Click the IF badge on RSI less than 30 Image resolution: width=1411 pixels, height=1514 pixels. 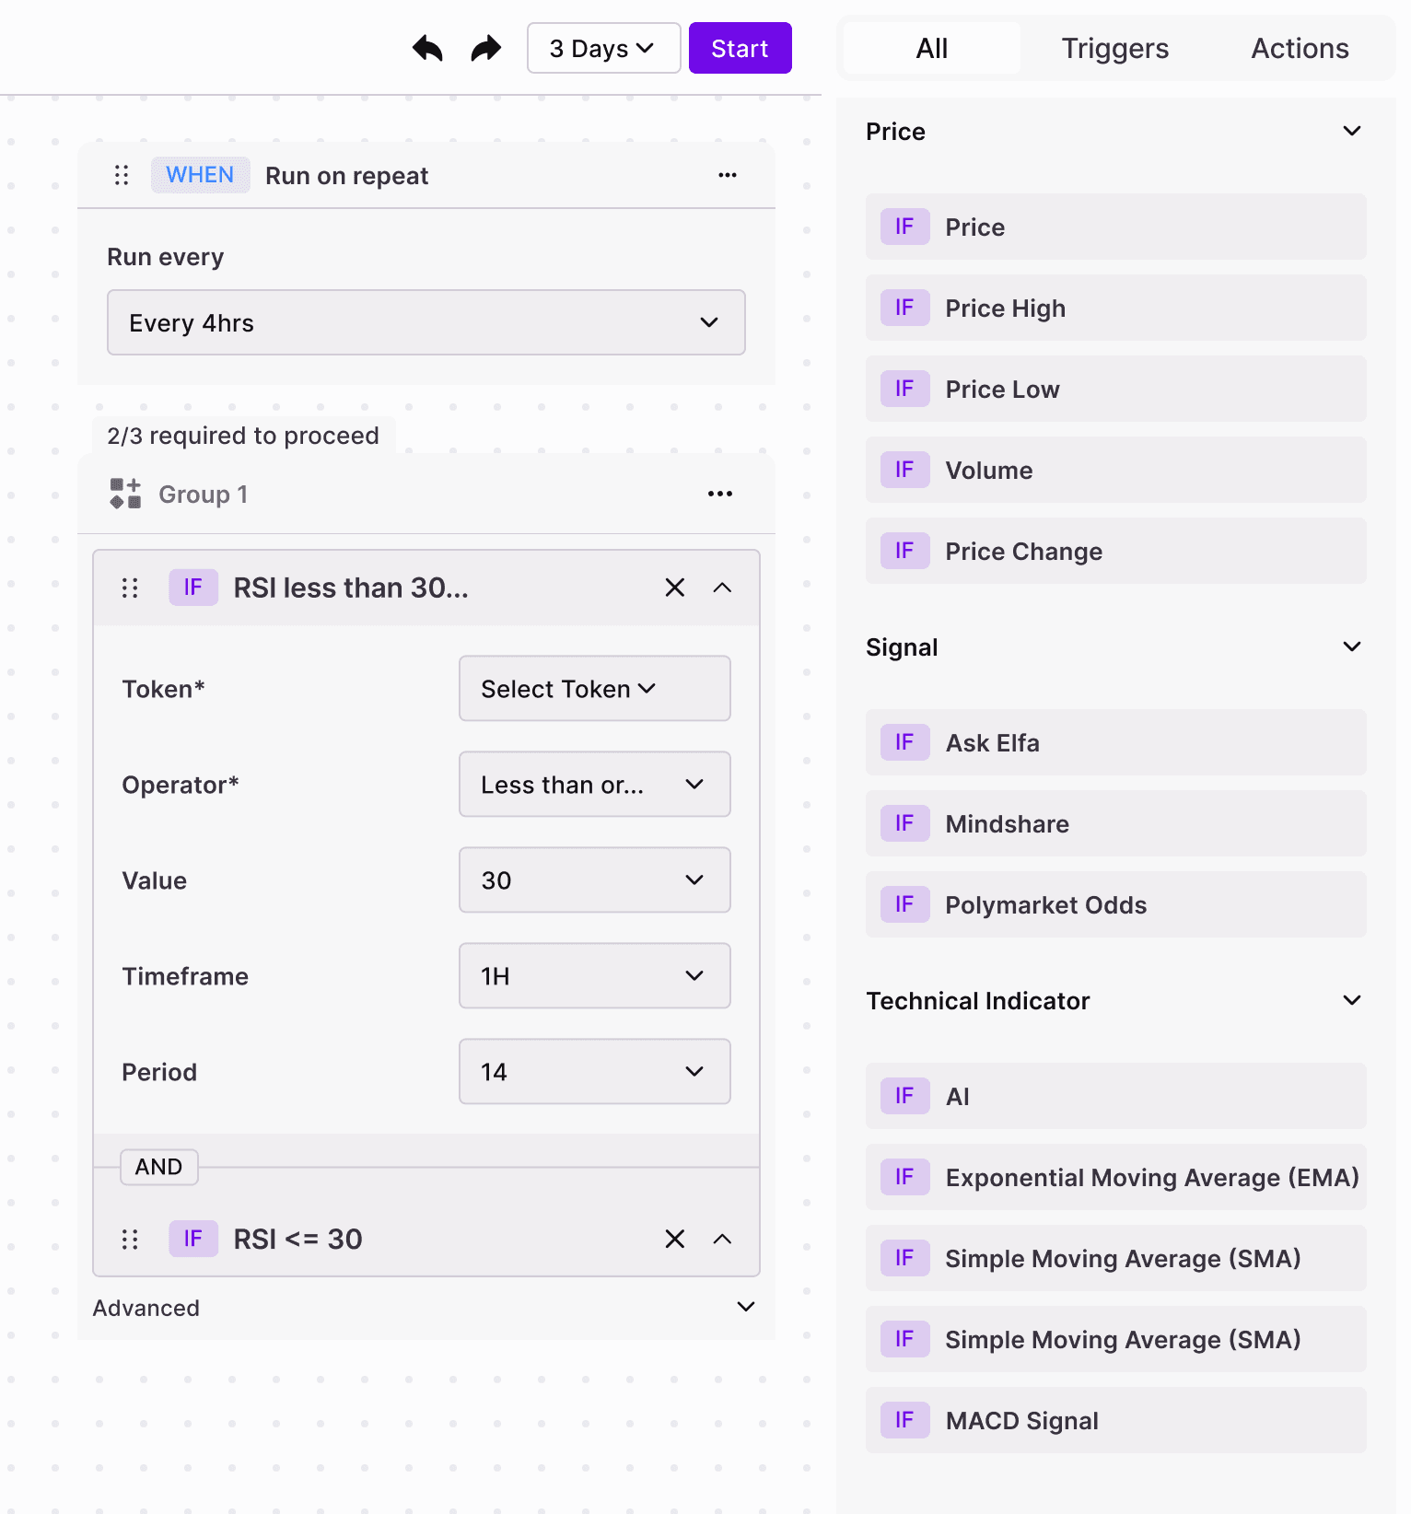[x=192, y=587]
